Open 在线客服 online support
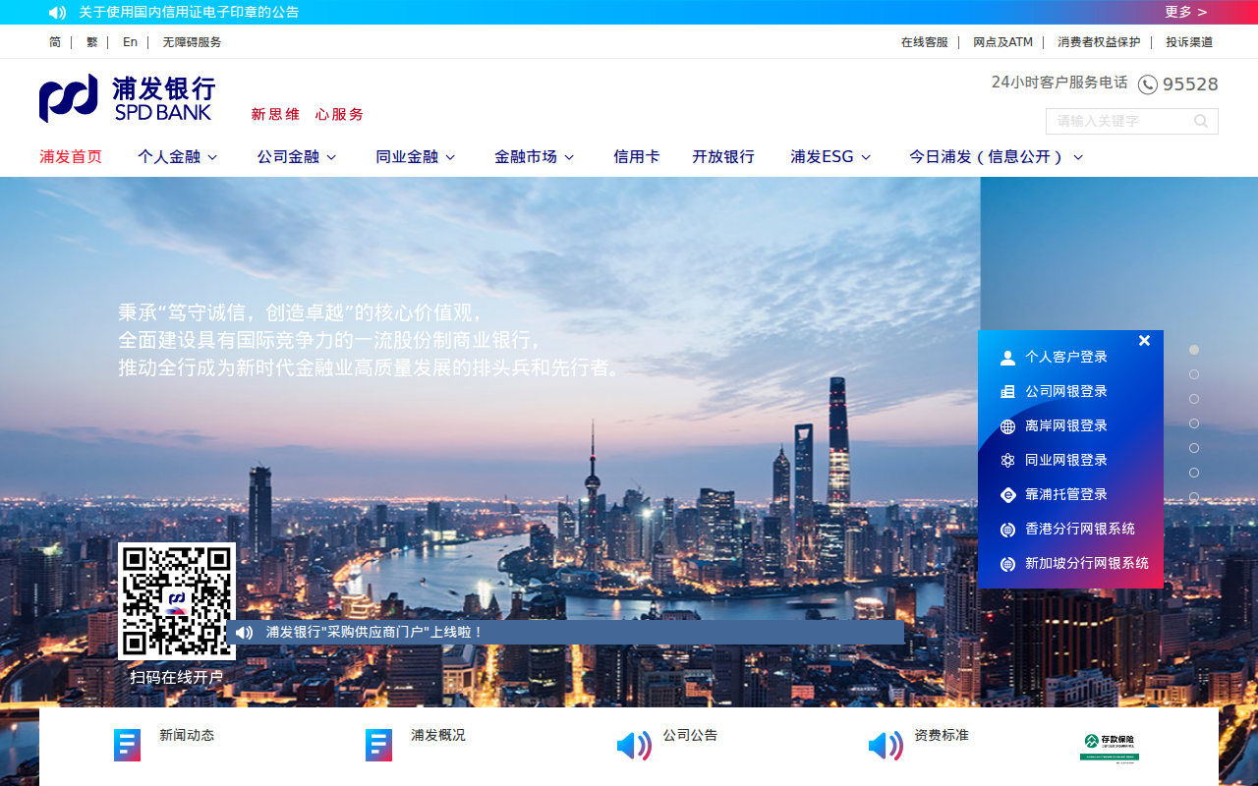This screenshot has height=786, width=1258. point(925,42)
